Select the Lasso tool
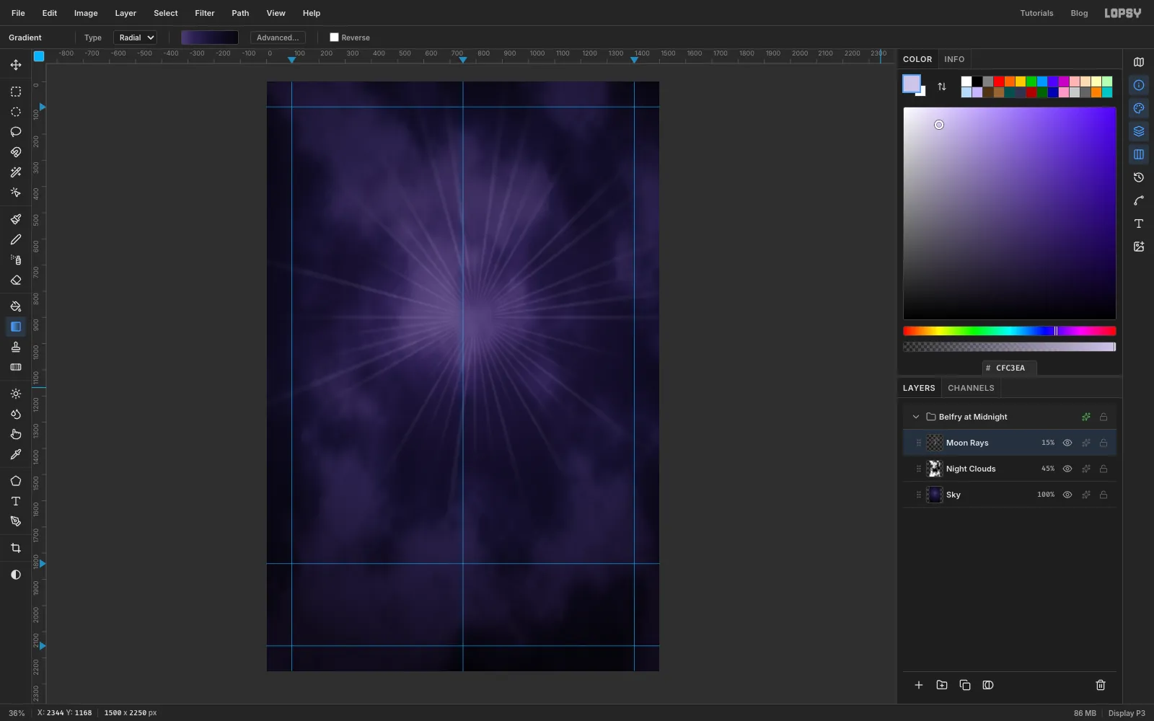Image resolution: width=1154 pixels, height=721 pixels. pyautogui.click(x=16, y=132)
